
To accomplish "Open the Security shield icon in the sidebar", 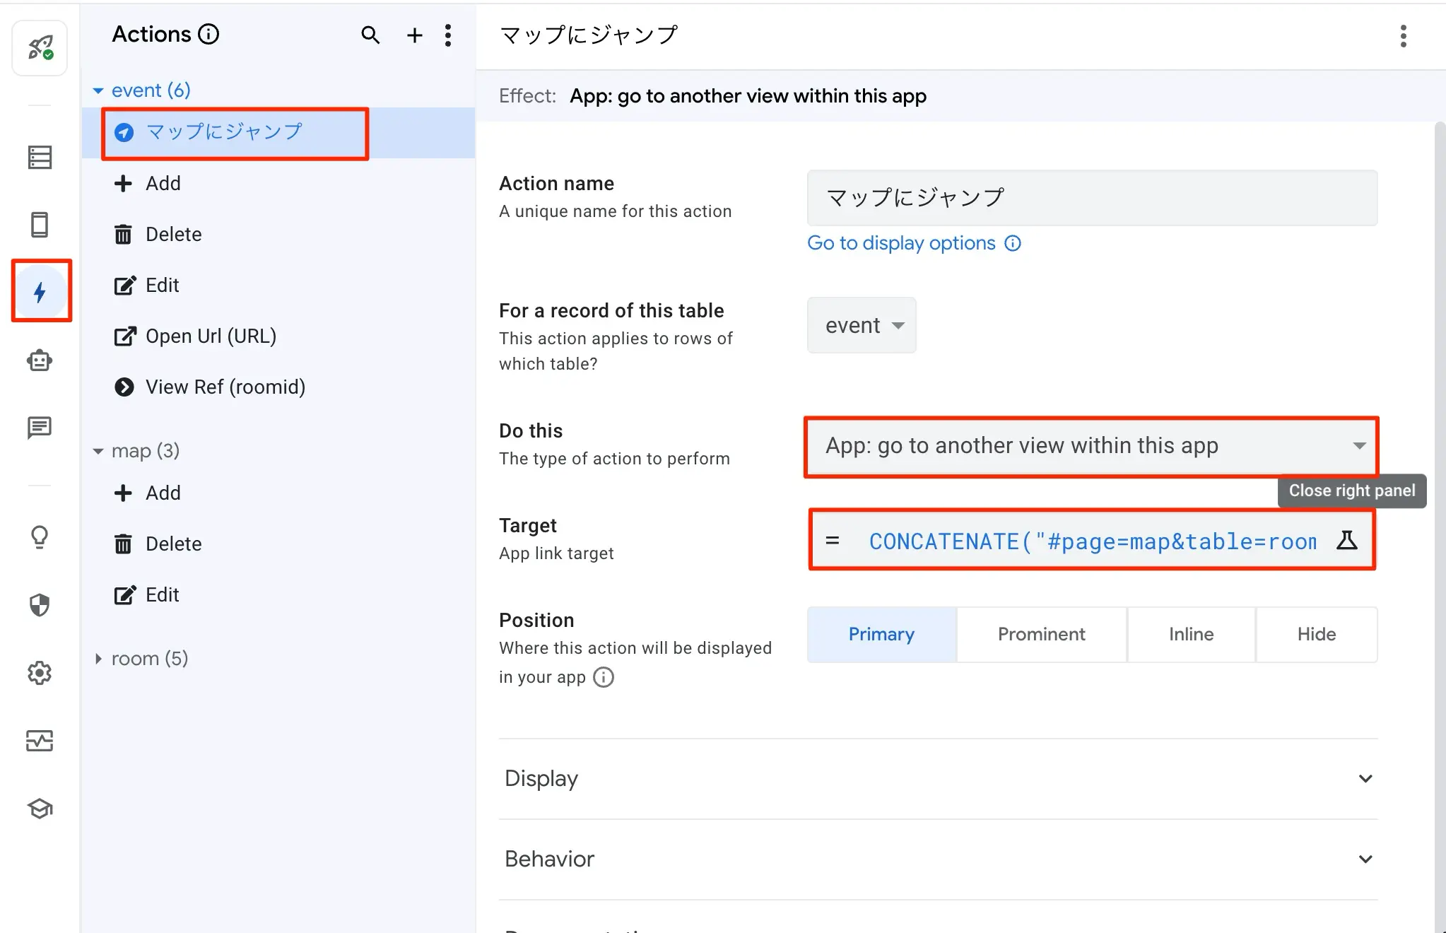I will pos(40,605).
